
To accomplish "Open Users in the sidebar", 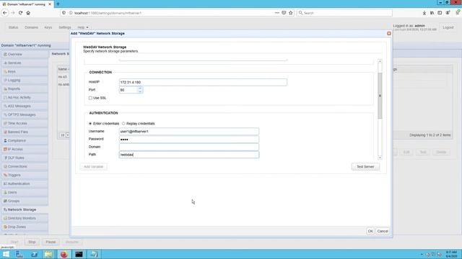I will tap(25, 192).
